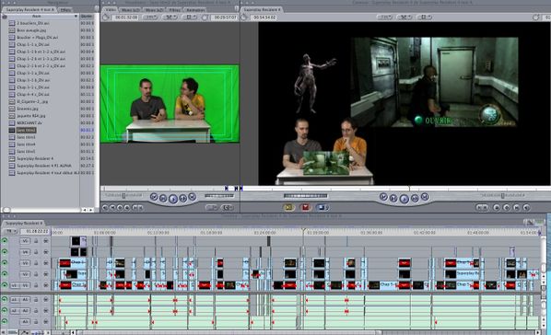Lock the V3 video track
Viewport: 551px width, 335px height.
click(x=36, y=262)
